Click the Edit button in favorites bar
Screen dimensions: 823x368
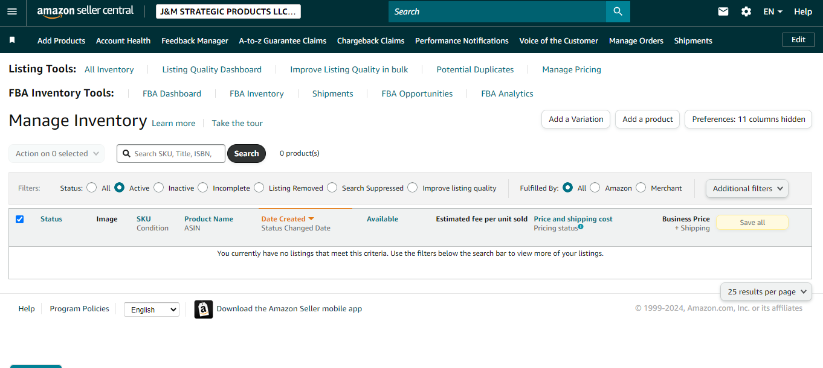click(x=798, y=40)
